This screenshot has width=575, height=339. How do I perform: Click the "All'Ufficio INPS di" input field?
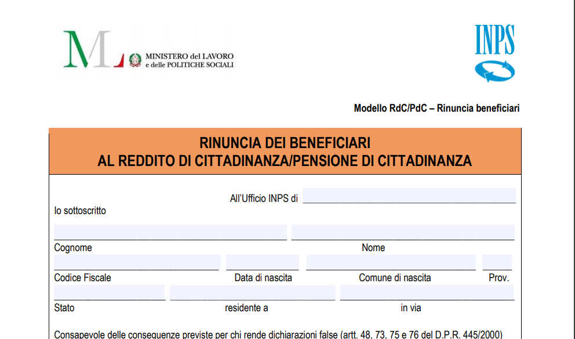click(x=409, y=196)
